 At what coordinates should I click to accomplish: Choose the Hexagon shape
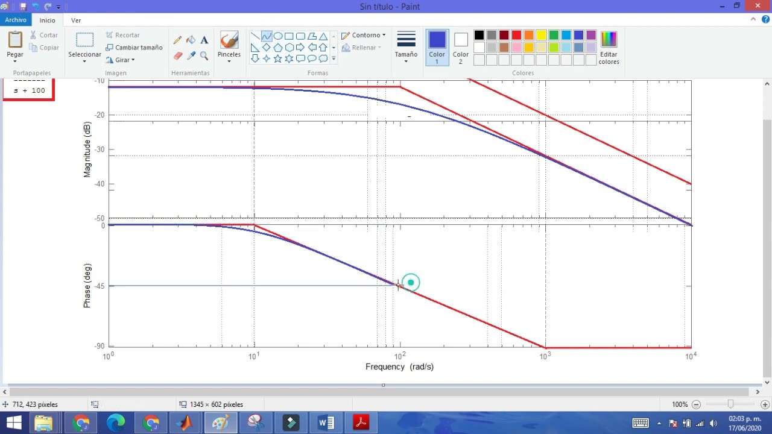(x=289, y=48)
